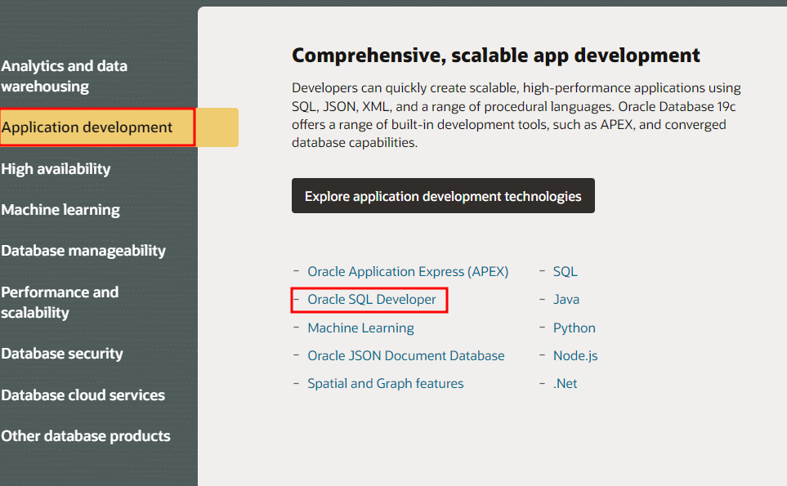Viewport: 787px width, 486px height.
Task: Follow the SQL link
Action: [x=566, y=271]
